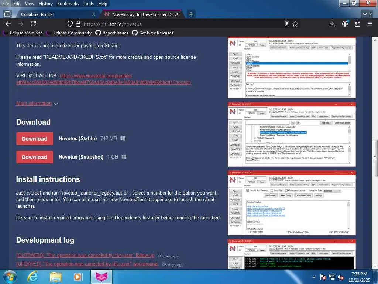Open the muted volume tray icon
The width and height of the screenshot is (378, 284).
coord(341,277)
